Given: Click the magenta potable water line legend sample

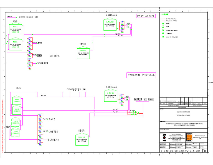Looking at the screenshot, I should pyautogui.click(x=163, y=21).
